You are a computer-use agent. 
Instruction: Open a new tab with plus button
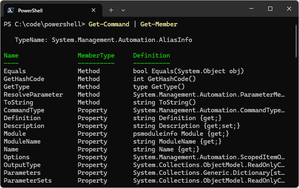111,10
